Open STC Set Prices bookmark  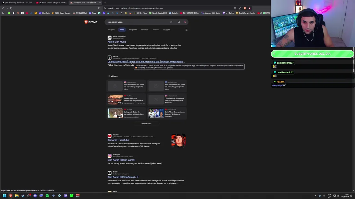coord(140,13)
